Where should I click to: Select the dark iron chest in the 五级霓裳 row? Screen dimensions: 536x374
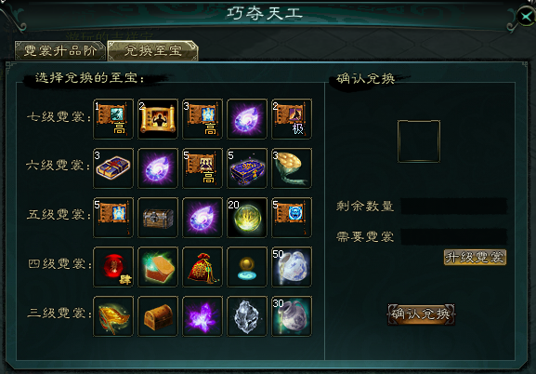[x=158, y=218]
